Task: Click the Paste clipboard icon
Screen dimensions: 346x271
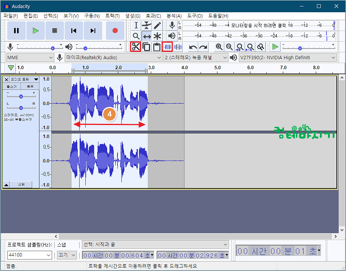Action: click(x=157, y=47)
